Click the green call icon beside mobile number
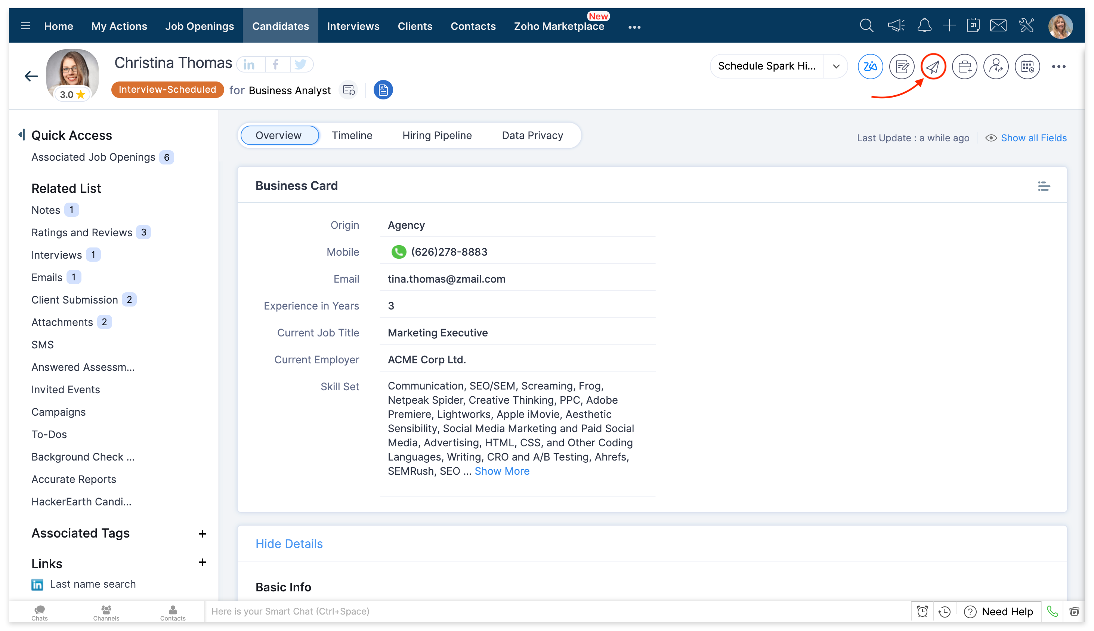The height and width of the screenshot is (631, 1094). coord(398,252)
